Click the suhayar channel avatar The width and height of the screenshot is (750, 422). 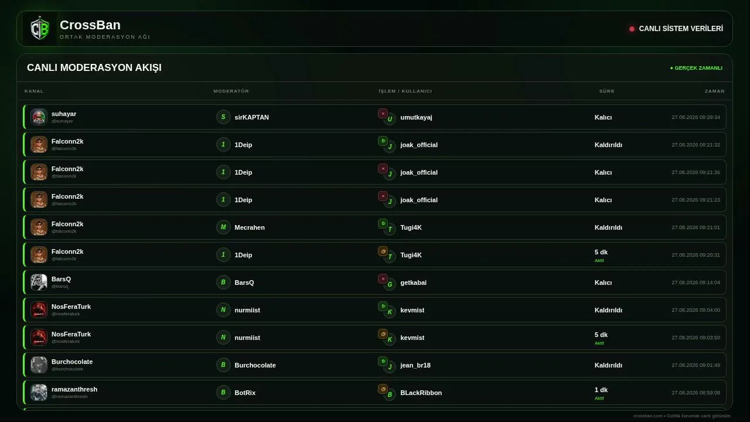pyautogui.click(x=39, y=117)
